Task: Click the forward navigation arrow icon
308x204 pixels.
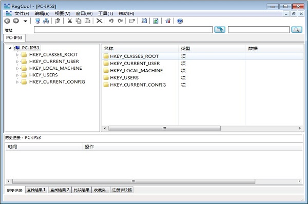Action: click(x=16, y=21)
